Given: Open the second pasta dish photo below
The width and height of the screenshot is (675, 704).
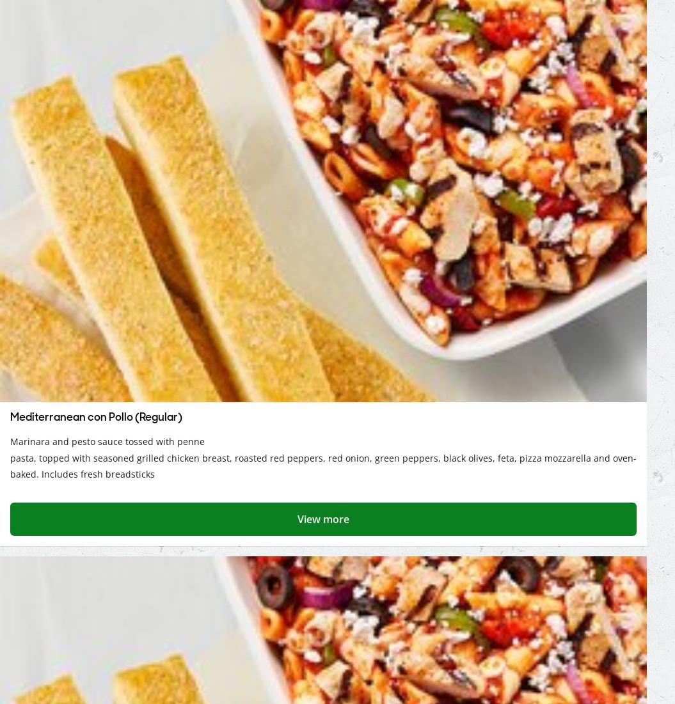Looking at the screenshot, I should [x=323, y=630].
